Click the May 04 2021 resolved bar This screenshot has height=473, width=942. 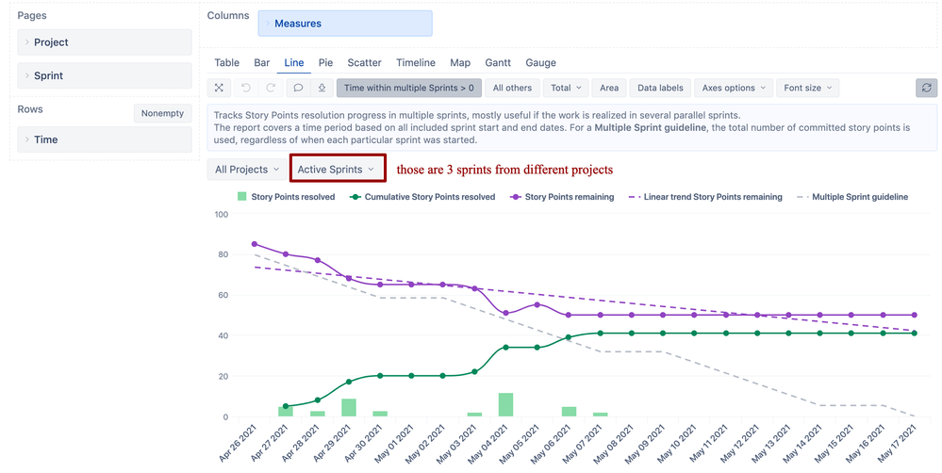click(505, 404)
